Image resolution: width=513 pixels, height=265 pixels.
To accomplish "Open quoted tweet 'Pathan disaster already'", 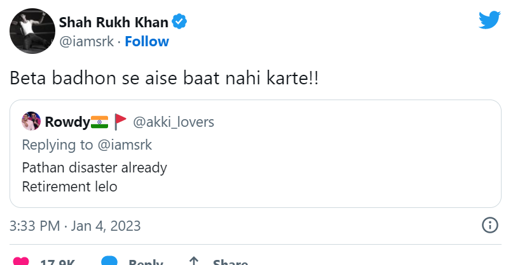I will pos(94,168).
